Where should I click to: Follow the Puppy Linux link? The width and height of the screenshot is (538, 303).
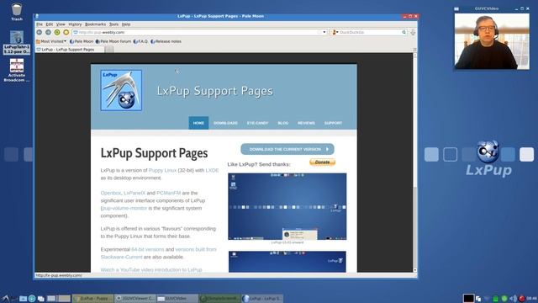coord(162,170)
